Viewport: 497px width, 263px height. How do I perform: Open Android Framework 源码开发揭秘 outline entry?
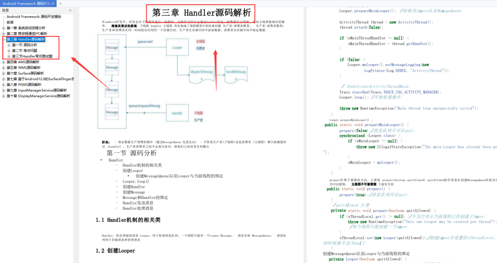pos(34,17)
